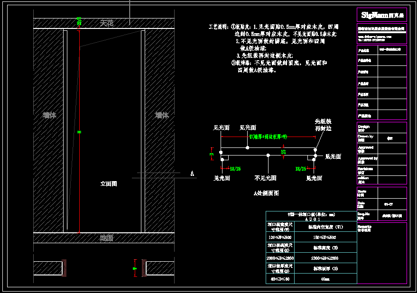Select the red W width dimension text
The height and width of the screenshot is (293, 417).
(268, 137)
